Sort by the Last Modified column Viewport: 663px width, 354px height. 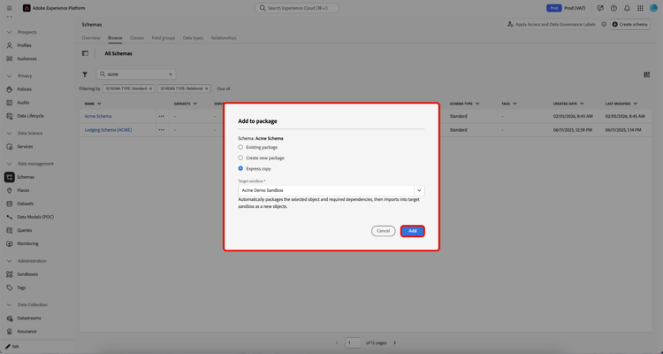point(621,104)
